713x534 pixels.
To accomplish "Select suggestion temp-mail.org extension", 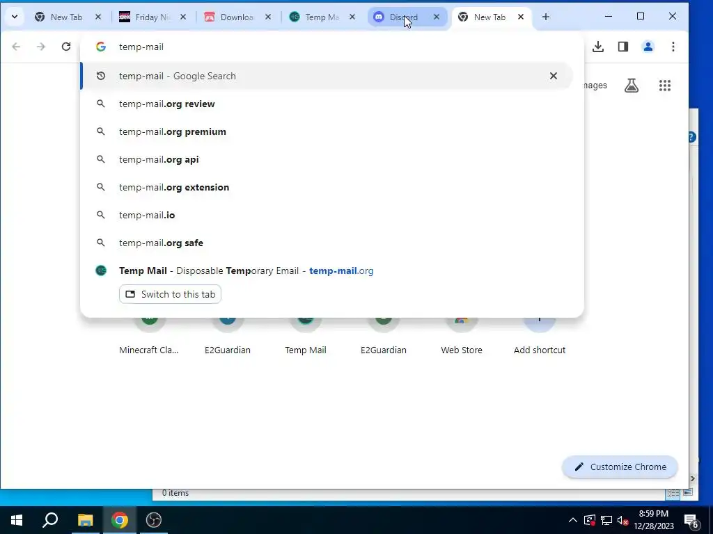I will [327, 187].
